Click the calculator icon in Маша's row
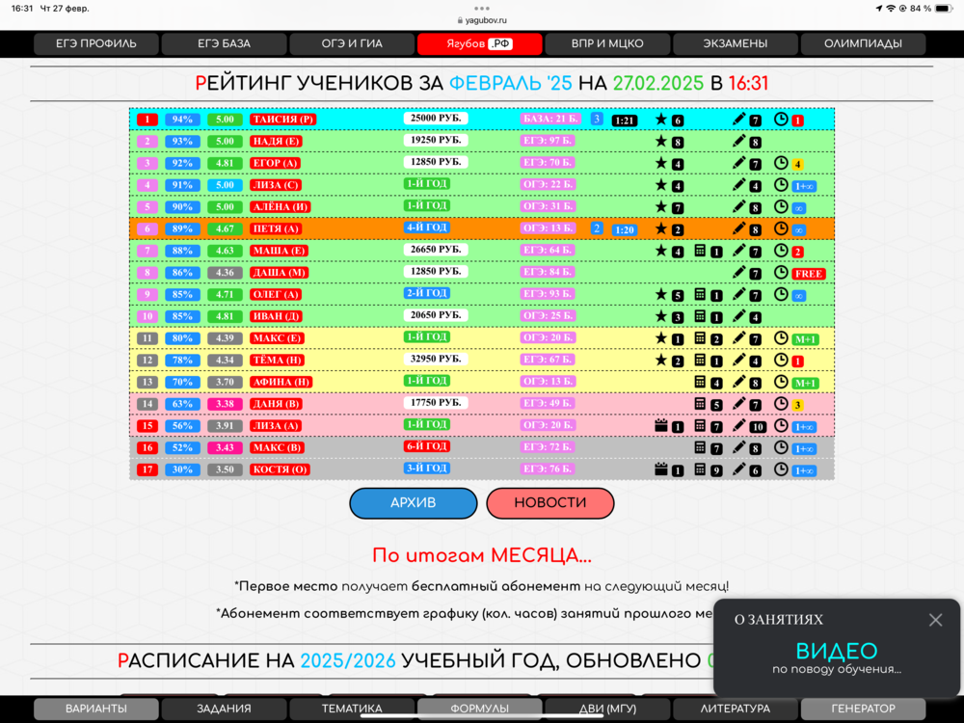The image size is (964, 723). [x=701, y=251]
